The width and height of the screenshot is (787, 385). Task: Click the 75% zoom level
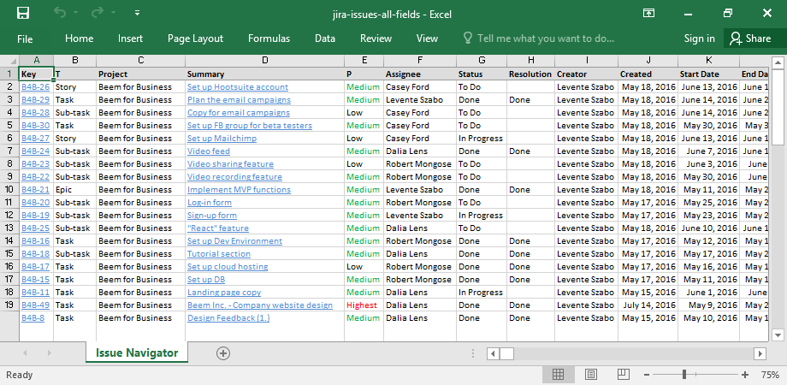pyautogui.click(x=770, y=375)
